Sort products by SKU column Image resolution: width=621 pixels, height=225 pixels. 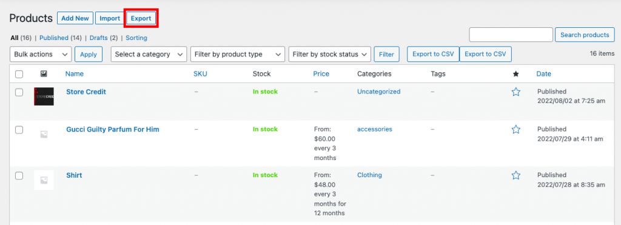click(x=200, y=73)
